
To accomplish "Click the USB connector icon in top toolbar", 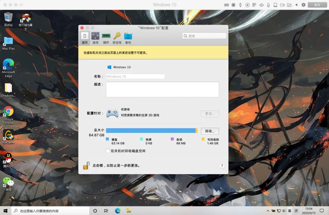I will (240, 5).
